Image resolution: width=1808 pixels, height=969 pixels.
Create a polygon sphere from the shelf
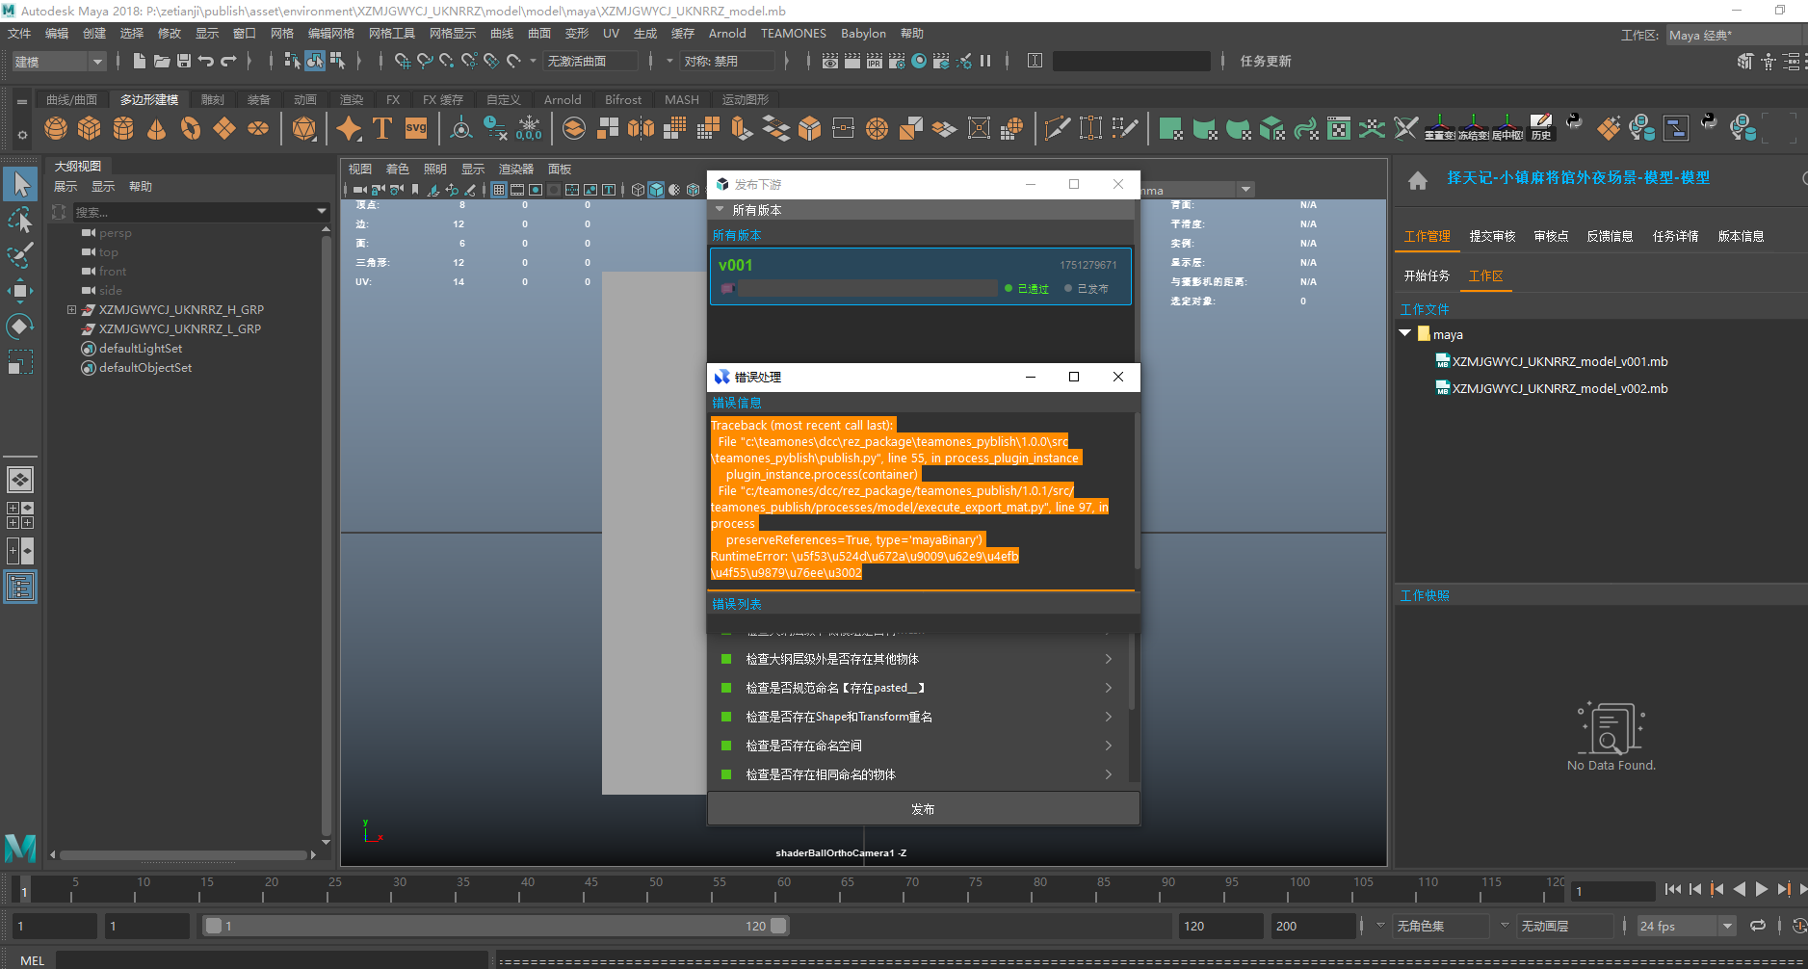pos(56,128)
